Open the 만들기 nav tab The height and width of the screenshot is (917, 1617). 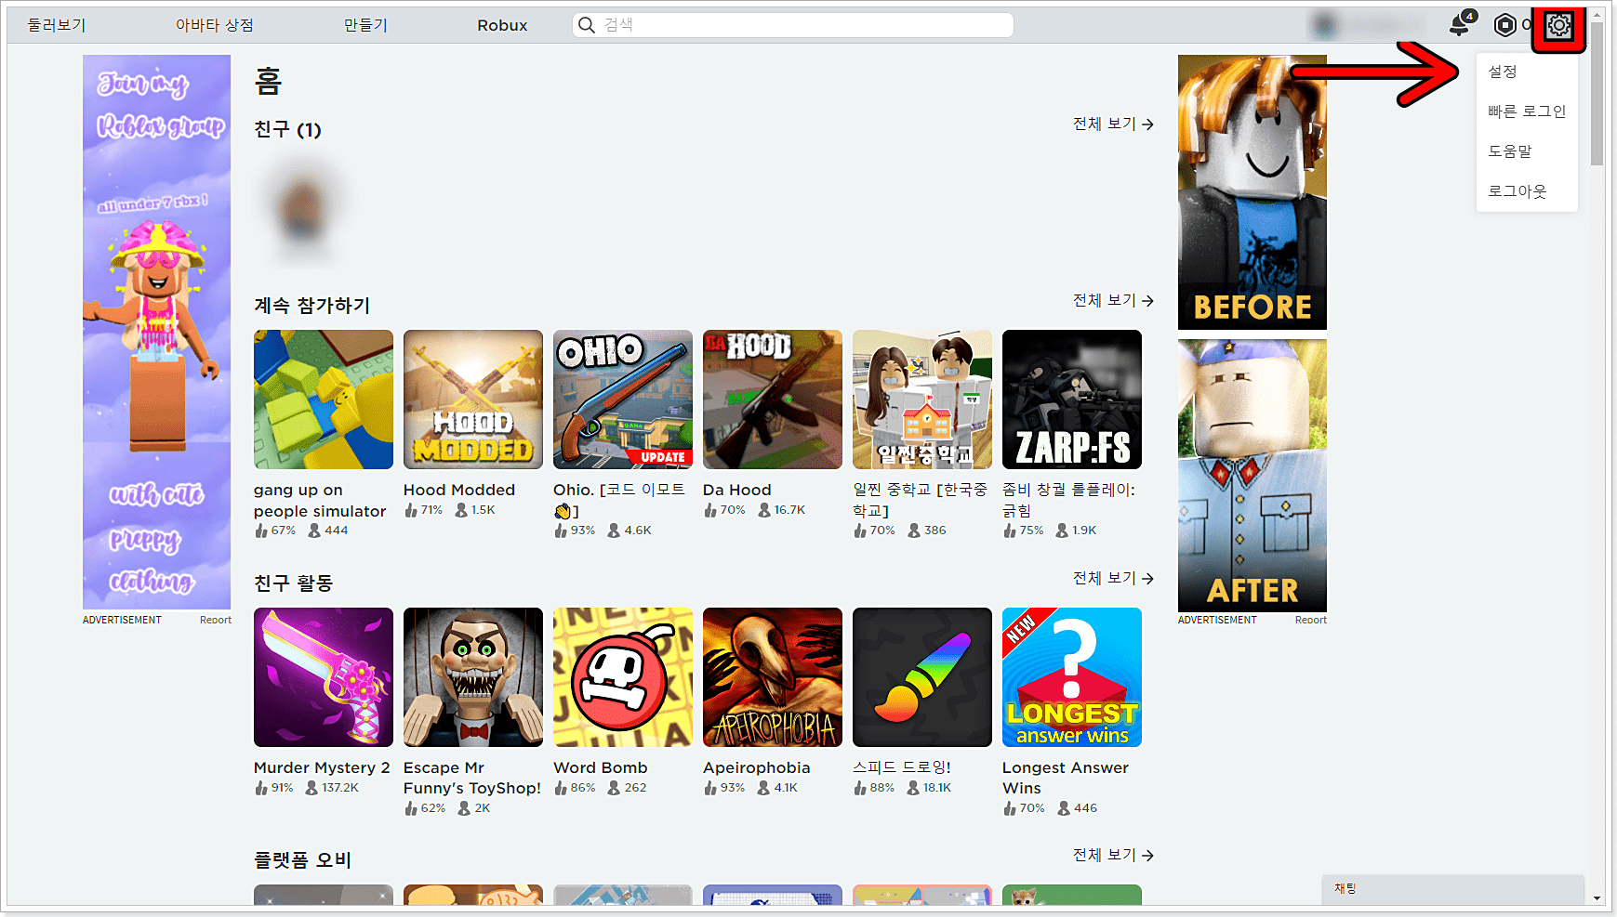[365, 25]
